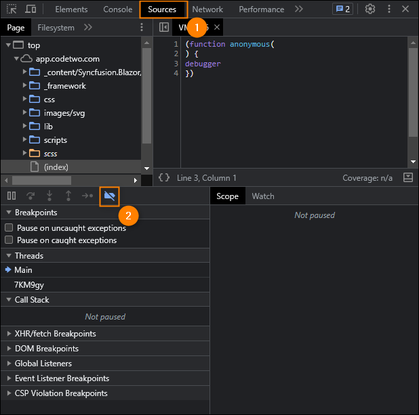Open DevTools settings gear
Screen dimensions: 419x415
click(370, 9)
